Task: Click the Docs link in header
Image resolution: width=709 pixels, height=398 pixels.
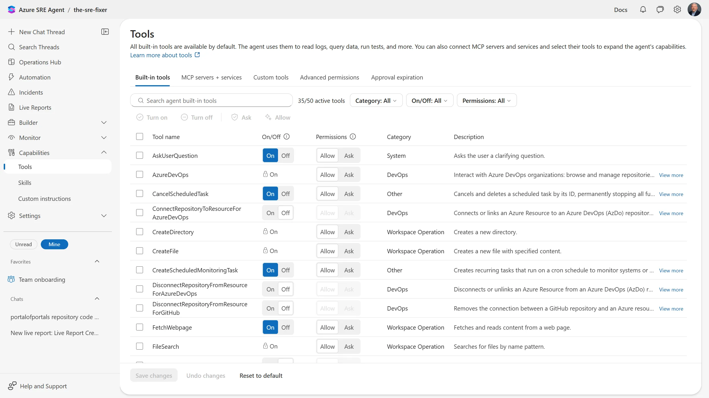Action: (x=621, y=10)
